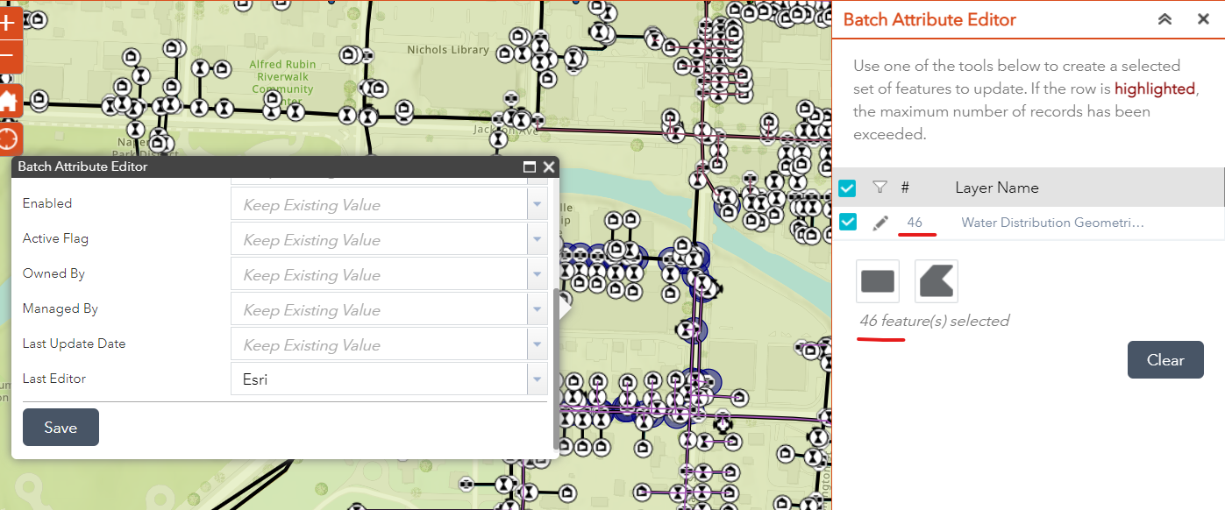Collapse the Batch Attribute Editor panel
The height and width of the screenshot is (510, 1225).
(1165, 18)
